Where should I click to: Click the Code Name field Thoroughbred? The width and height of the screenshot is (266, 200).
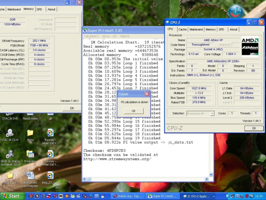[200, 45]
